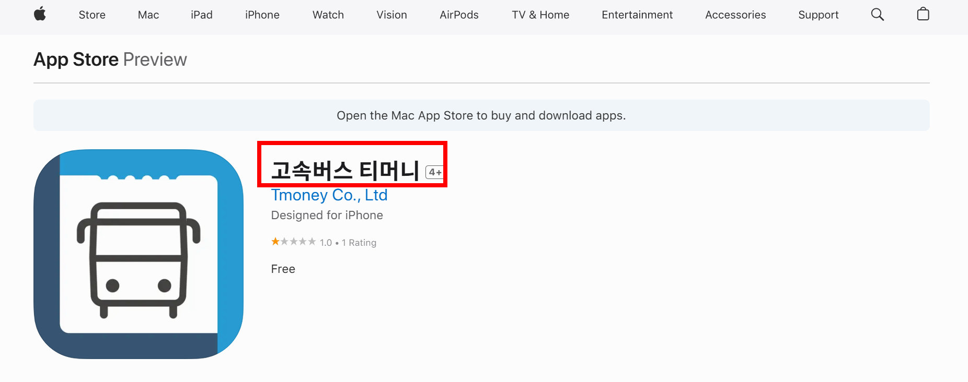Select iPad in navigation bar
Image resolution: width=968 pixels, height=382 pixels.
click(202, 15)
